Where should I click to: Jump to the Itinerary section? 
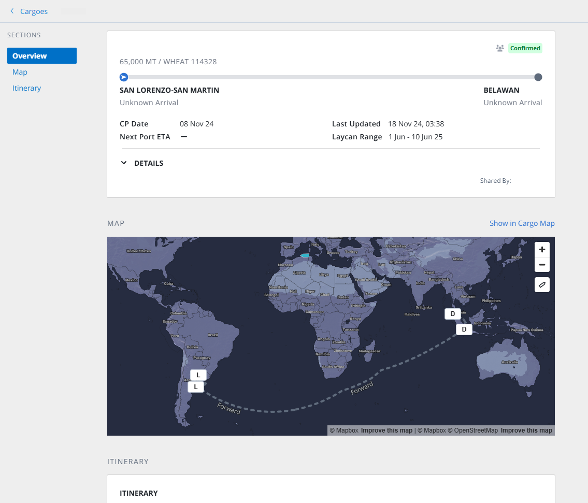click(x=26, y=88)
